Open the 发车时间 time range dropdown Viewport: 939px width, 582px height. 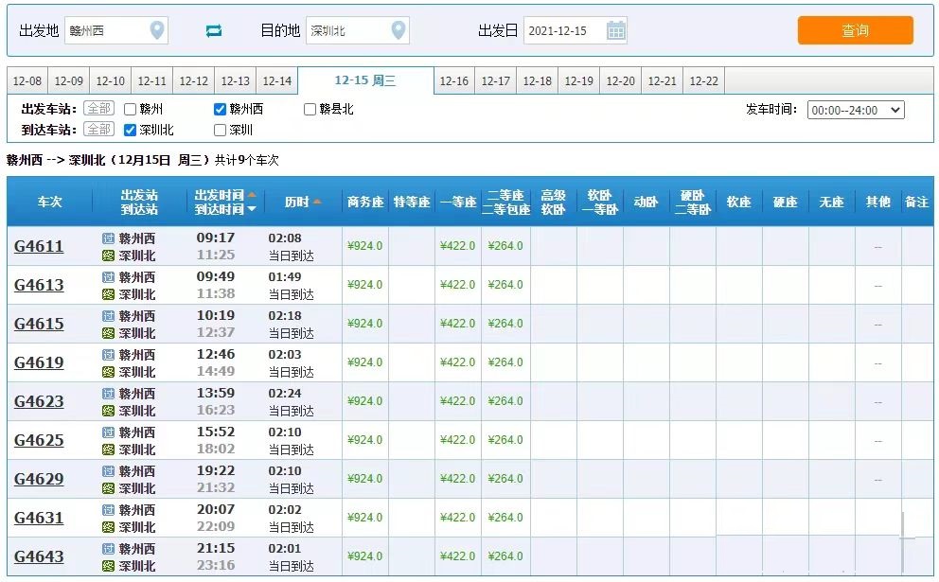point(855,110)
